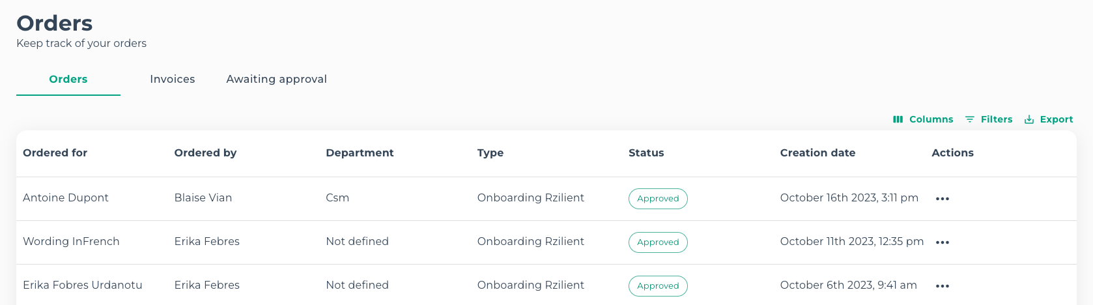Click Approved status on Erika Fobres Urdanotu row
The height and width of the screenshot is (305, 1093).
pyautogui.click(x=658, y=286)
